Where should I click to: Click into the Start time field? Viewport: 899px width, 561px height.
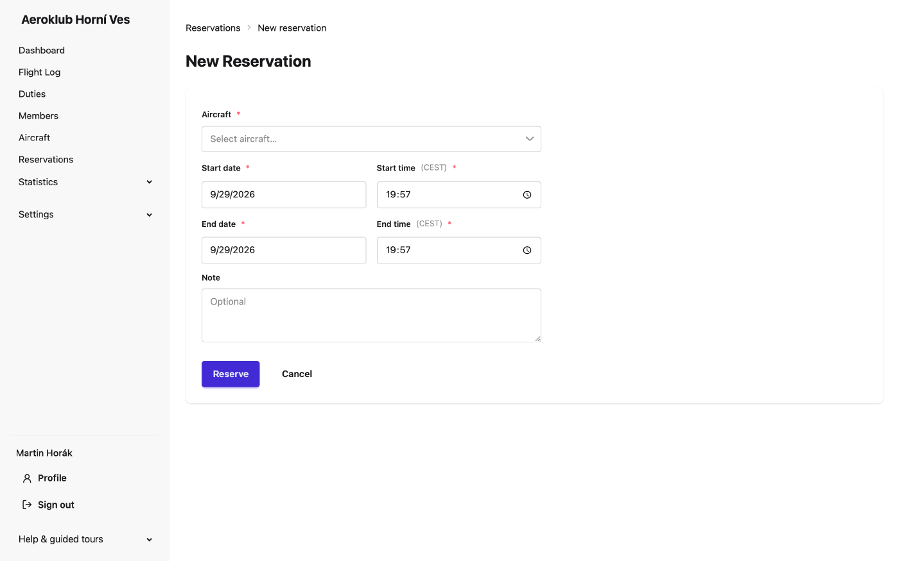pos(458,195)
